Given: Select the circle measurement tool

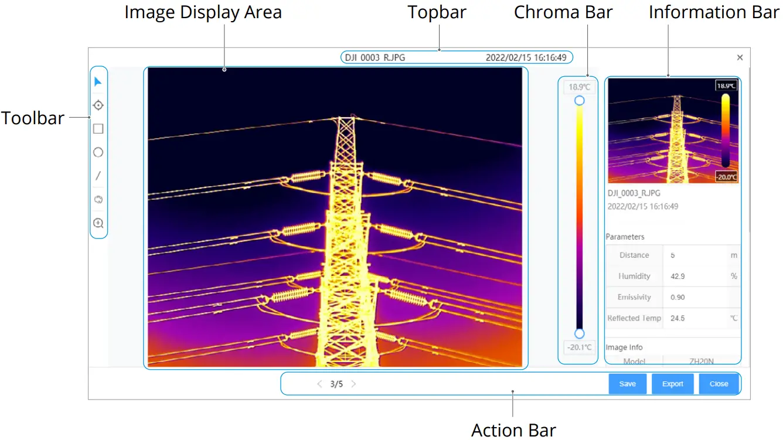Looking at the screenshot, I should (x=98, y=152).
